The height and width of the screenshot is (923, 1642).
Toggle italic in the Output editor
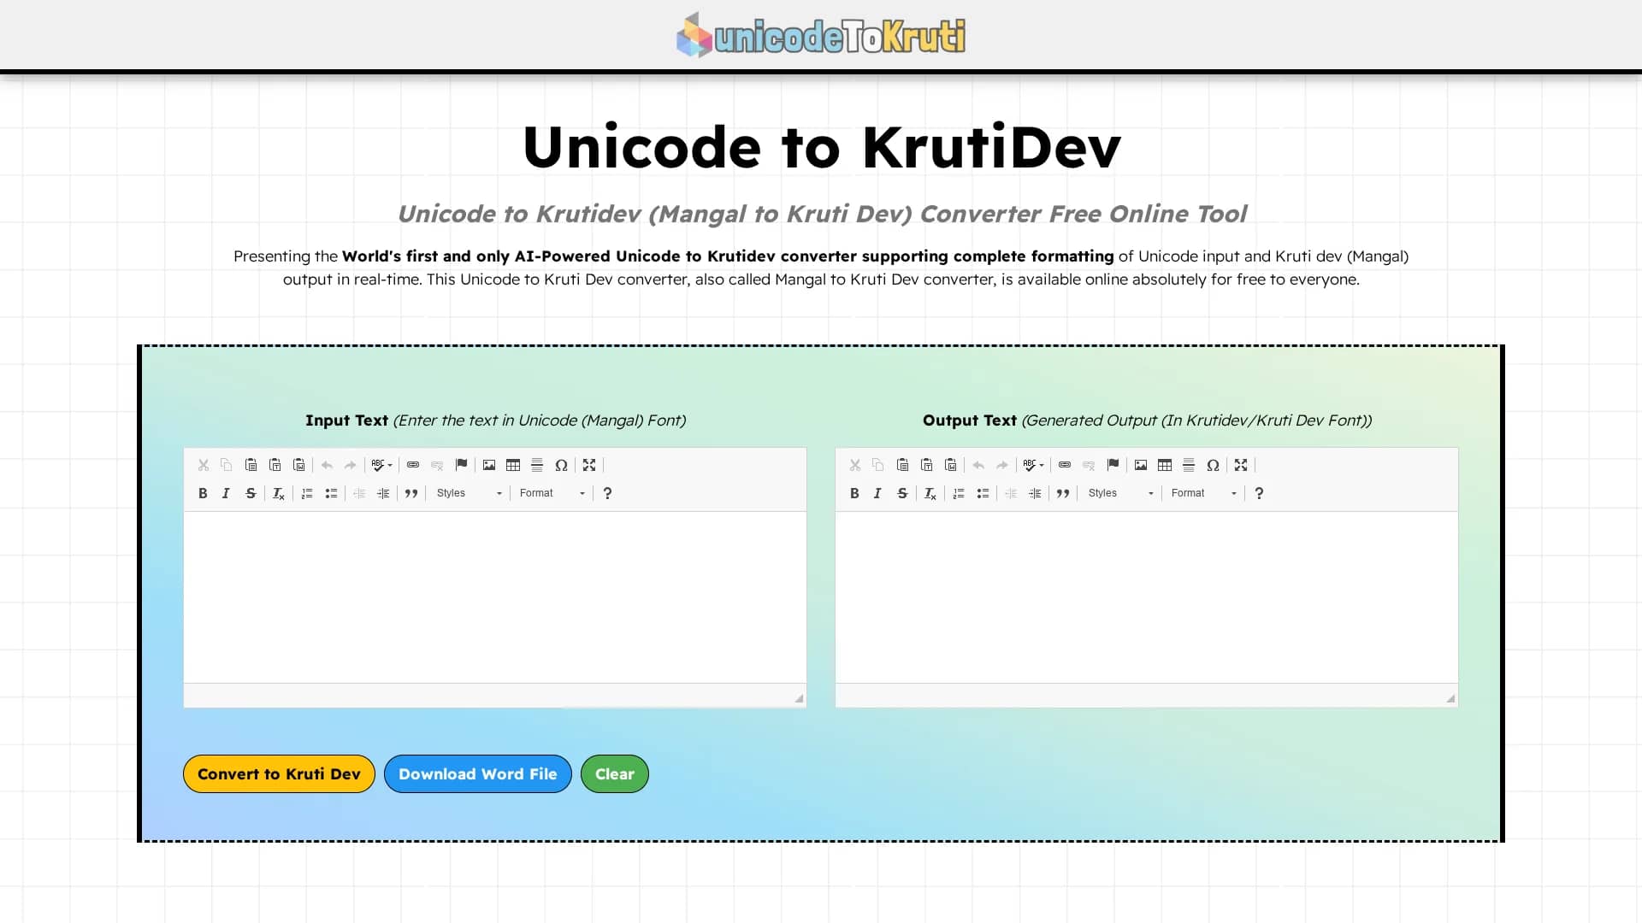(877, 493)
